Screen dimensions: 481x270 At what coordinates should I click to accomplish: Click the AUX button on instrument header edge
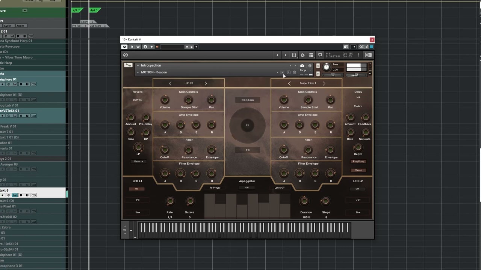(x=370, y=70)
